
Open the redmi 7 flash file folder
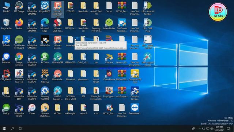96,8
